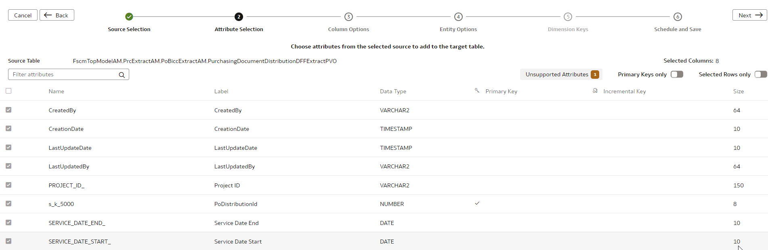This screenshot has width=768, height=250.
Task: Toggle the select-all header checkbox
Action: tap(8, 91)
